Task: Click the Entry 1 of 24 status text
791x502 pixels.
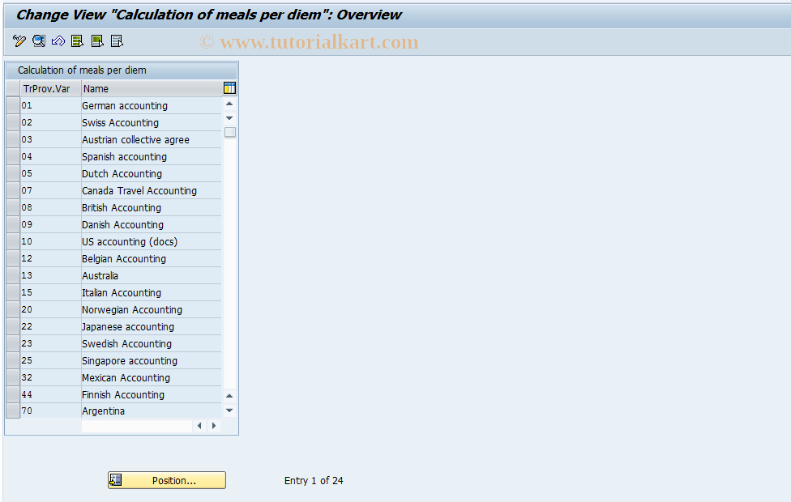Action: 314,480
